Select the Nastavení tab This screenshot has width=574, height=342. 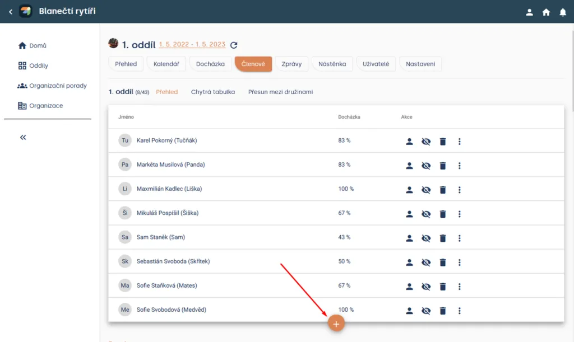click(x=420, y=64)
